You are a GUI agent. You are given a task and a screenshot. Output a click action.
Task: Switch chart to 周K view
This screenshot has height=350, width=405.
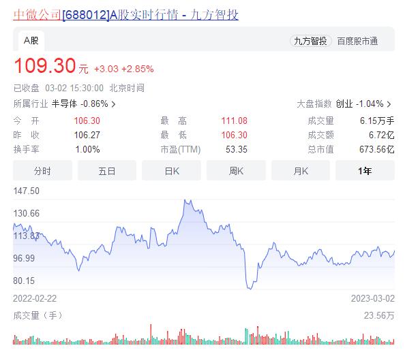[236, 171]
